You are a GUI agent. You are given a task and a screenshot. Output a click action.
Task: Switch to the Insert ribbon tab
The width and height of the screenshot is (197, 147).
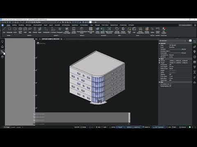click(46, 25)
